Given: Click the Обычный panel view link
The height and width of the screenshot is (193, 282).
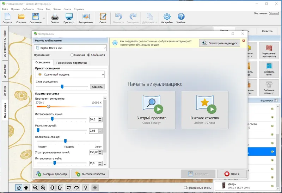Looking at the screenshot, I should (274, 13).
